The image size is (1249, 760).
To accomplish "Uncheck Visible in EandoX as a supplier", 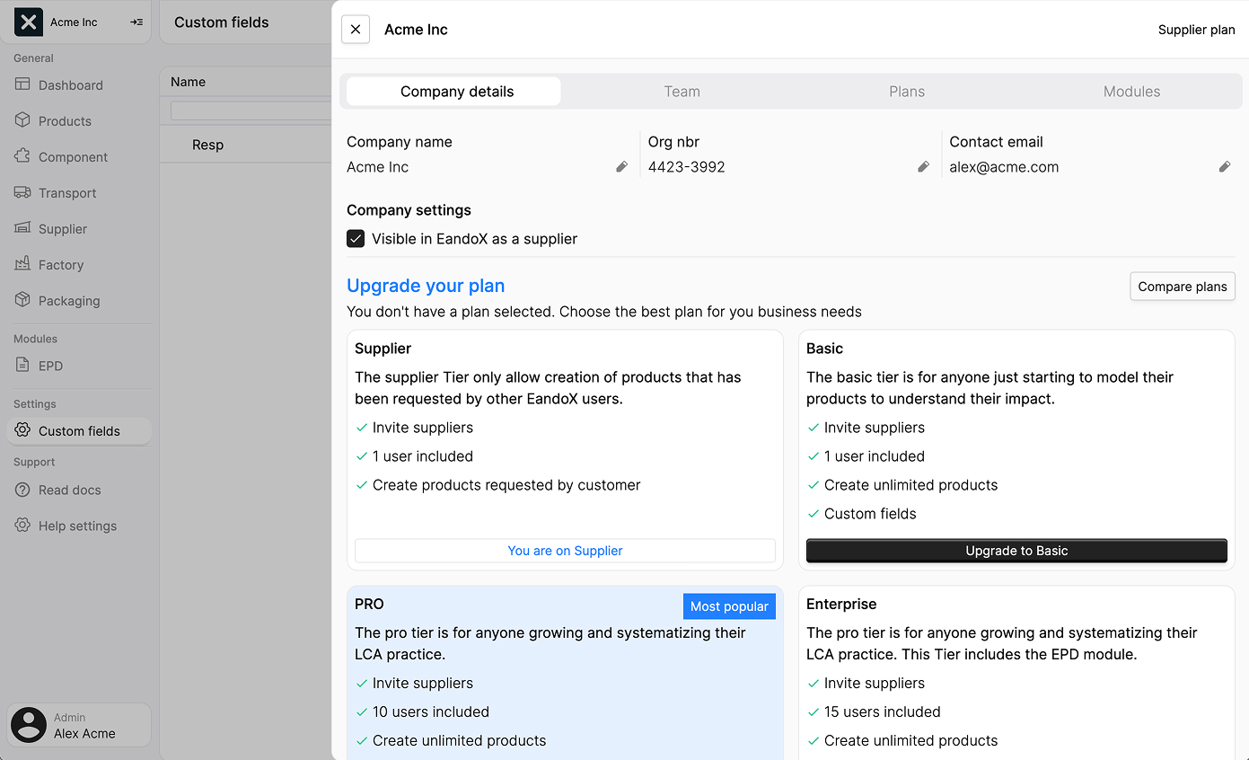I will click(356, 239).
